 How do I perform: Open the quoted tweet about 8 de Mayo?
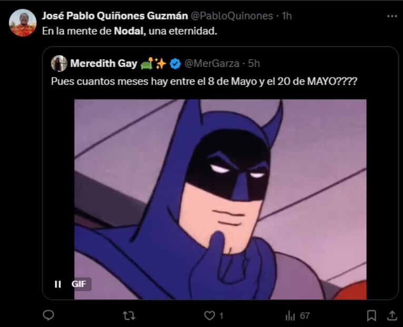click(208, 82)
